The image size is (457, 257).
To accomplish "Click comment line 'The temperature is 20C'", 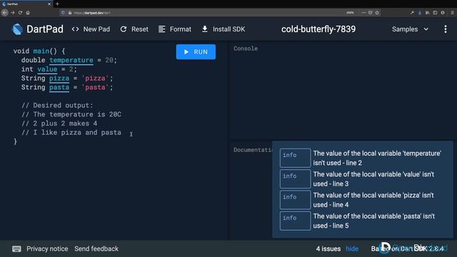I will [71, 114].
